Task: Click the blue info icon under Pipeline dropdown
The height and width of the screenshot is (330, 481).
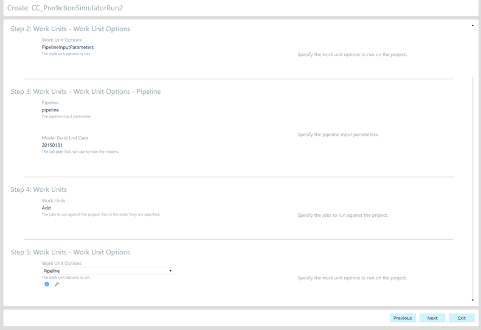Action: pos(47,284)
